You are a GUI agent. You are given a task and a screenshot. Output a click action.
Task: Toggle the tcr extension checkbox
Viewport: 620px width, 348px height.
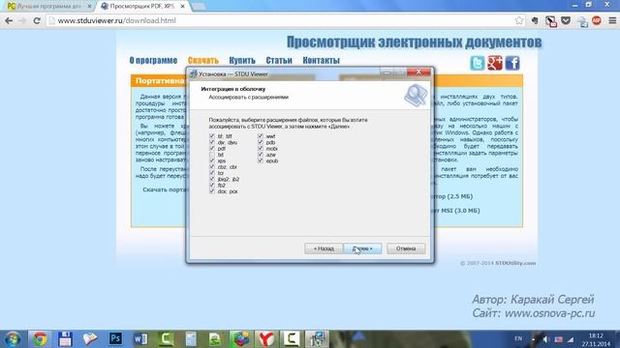212,173
